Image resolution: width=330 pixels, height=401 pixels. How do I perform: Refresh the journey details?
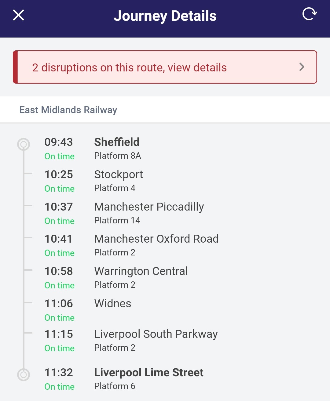[x=309, y=14]
